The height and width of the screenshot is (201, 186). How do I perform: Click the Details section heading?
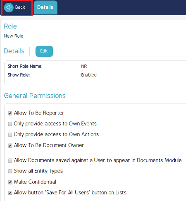coord(14,51)
